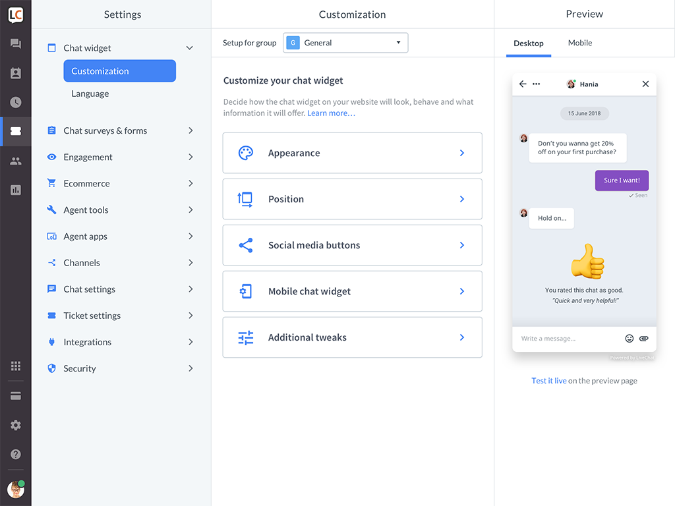The image size is (675, 506).
Task: Open the Appearance settings card
Action: [352, 153]
